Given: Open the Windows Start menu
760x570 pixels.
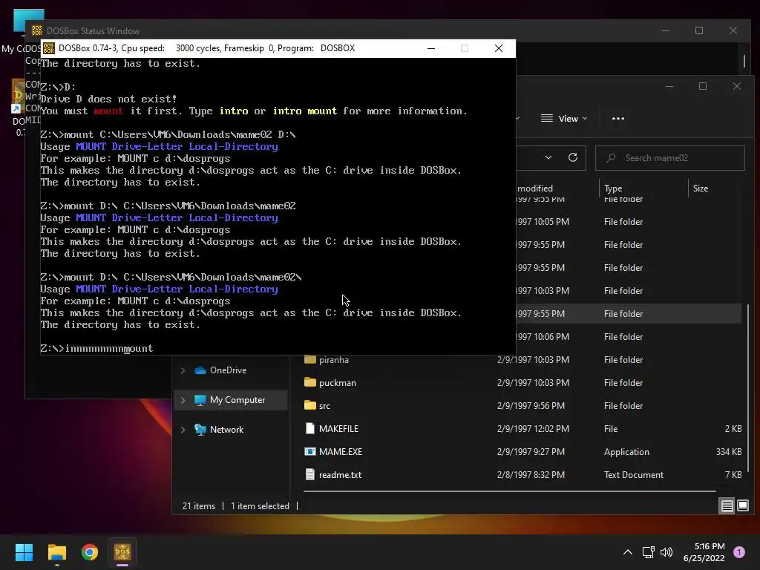Looking at the screenshot, I should click(24, 552).
